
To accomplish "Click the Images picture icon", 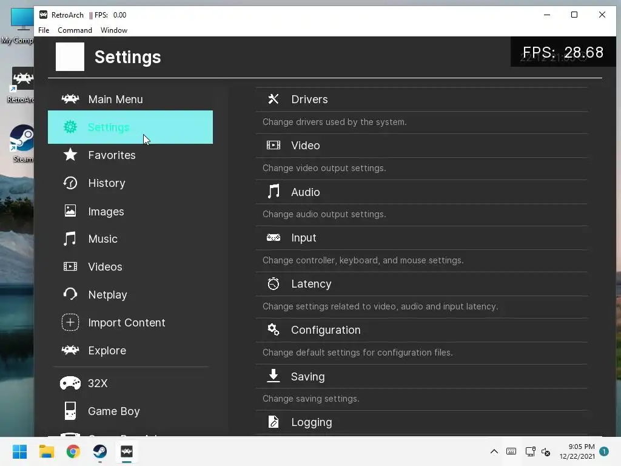I will (x=70, y=211).
